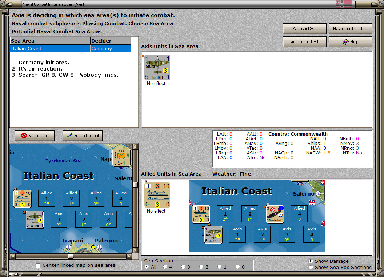Select sea section 1 radio button
384x277 pixels.
(219, 267)
